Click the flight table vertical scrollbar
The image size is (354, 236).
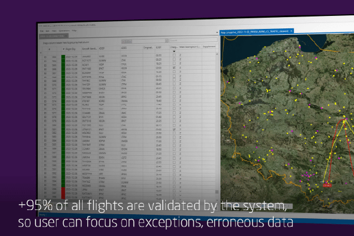coord(216,118)
